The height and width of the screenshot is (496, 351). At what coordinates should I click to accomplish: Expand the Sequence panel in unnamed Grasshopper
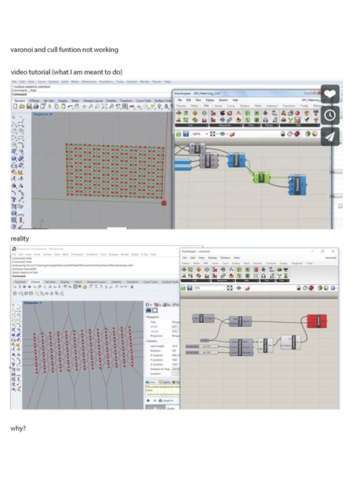223,281
